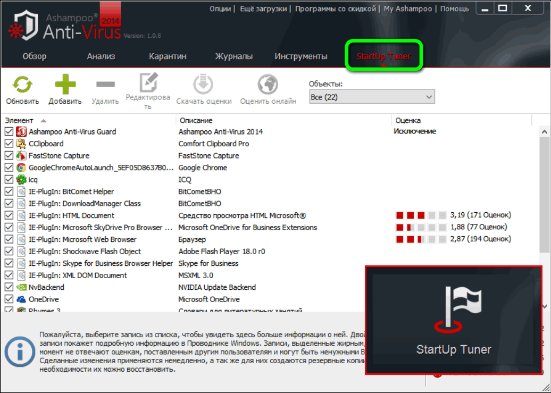Click the OneDrive cloud icon
551x393 pixels.
pyautogui.click(x=21, y=299)
